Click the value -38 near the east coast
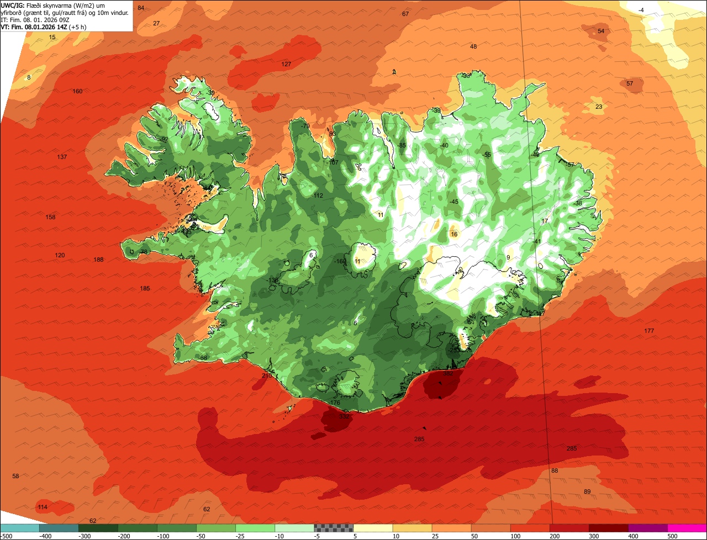707x540 pixels. point(578,203)
